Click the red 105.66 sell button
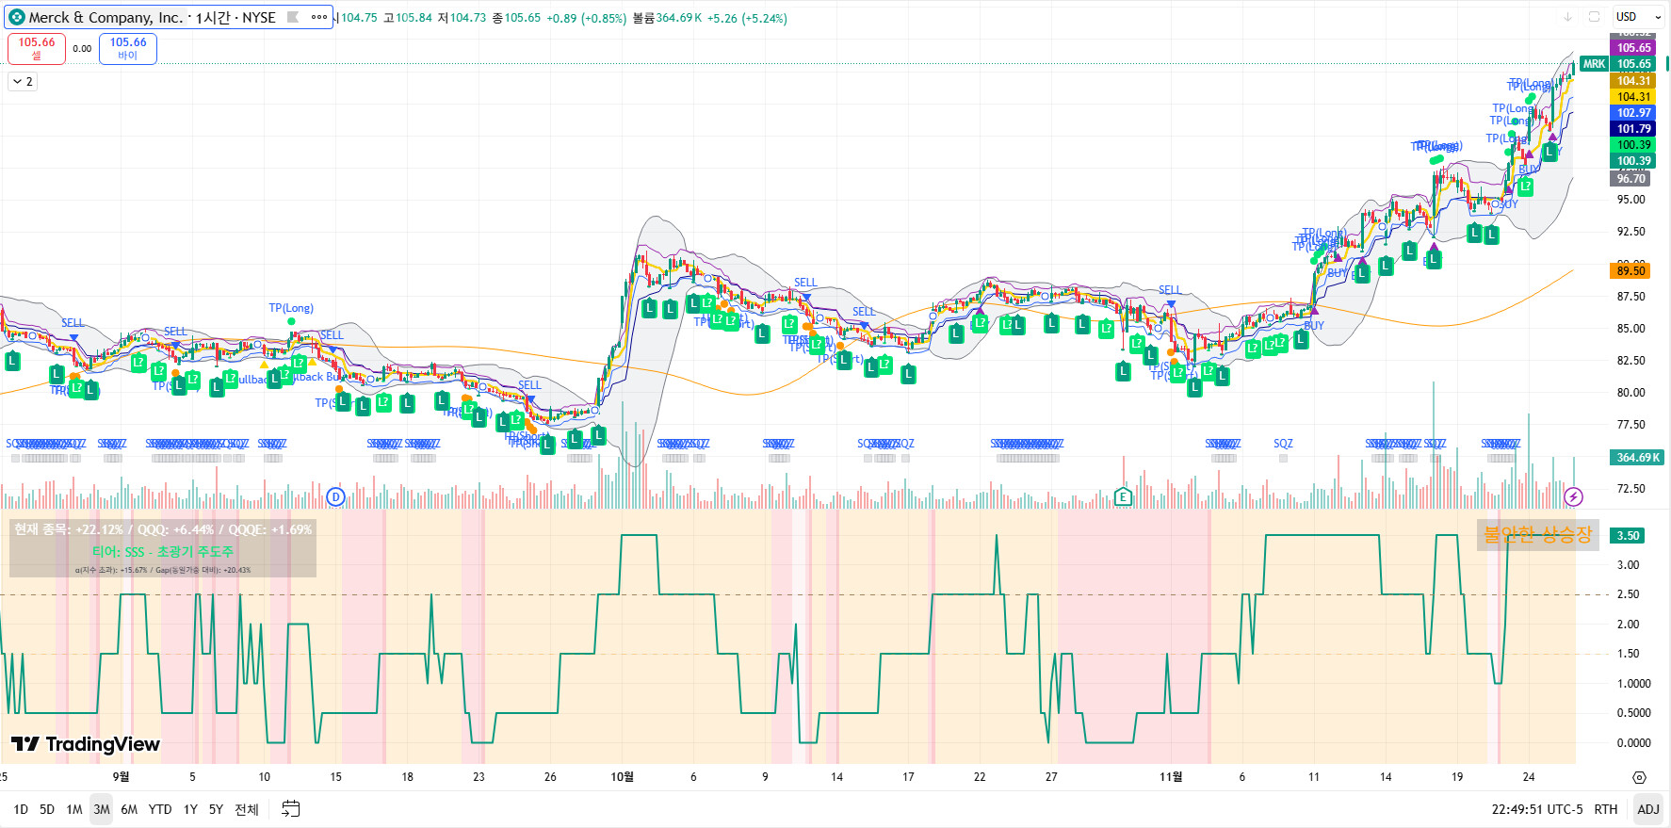Screen dimensions: 1671x828 coord(37,48)
